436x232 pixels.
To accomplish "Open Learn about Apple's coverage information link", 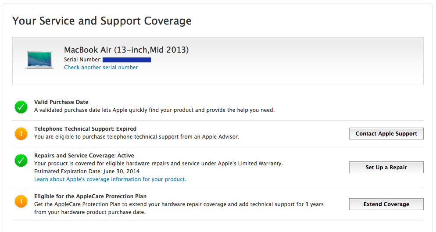I will point(110,179).
